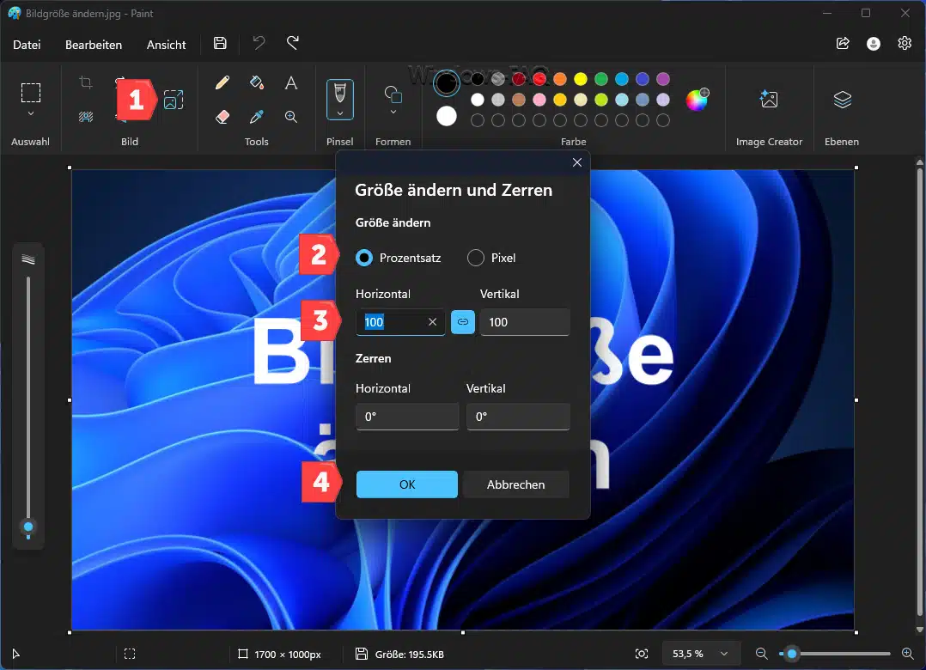Select the Pencil tool
926x670 pixels.
[222, 82]
